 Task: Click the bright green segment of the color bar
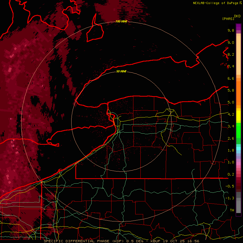(x=238, y=130)
